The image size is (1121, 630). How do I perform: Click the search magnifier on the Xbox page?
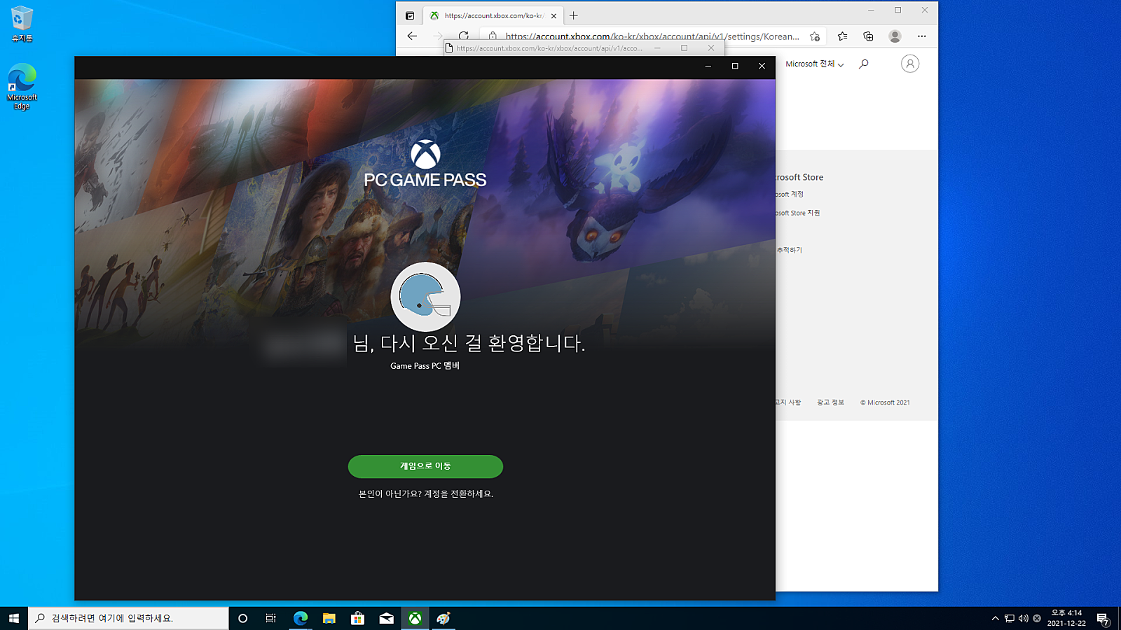click(x=864, y=64)
